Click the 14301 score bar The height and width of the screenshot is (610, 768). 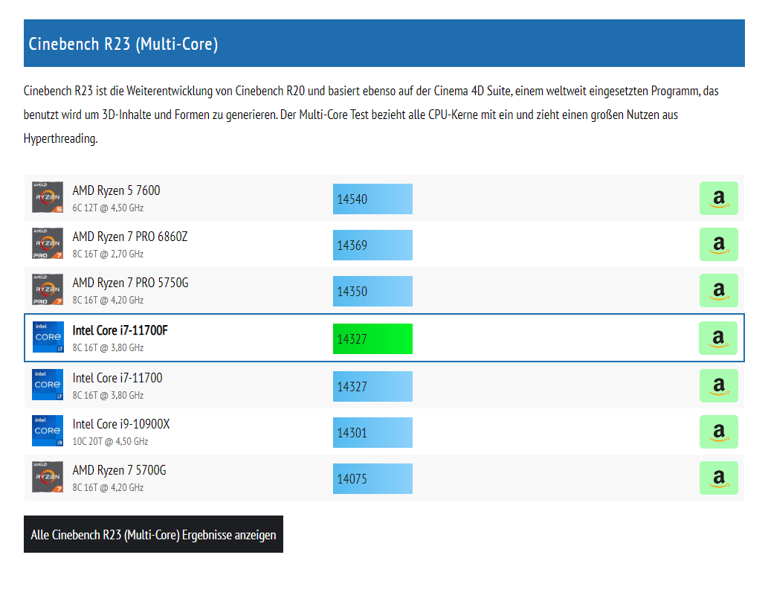coord(372,432)
